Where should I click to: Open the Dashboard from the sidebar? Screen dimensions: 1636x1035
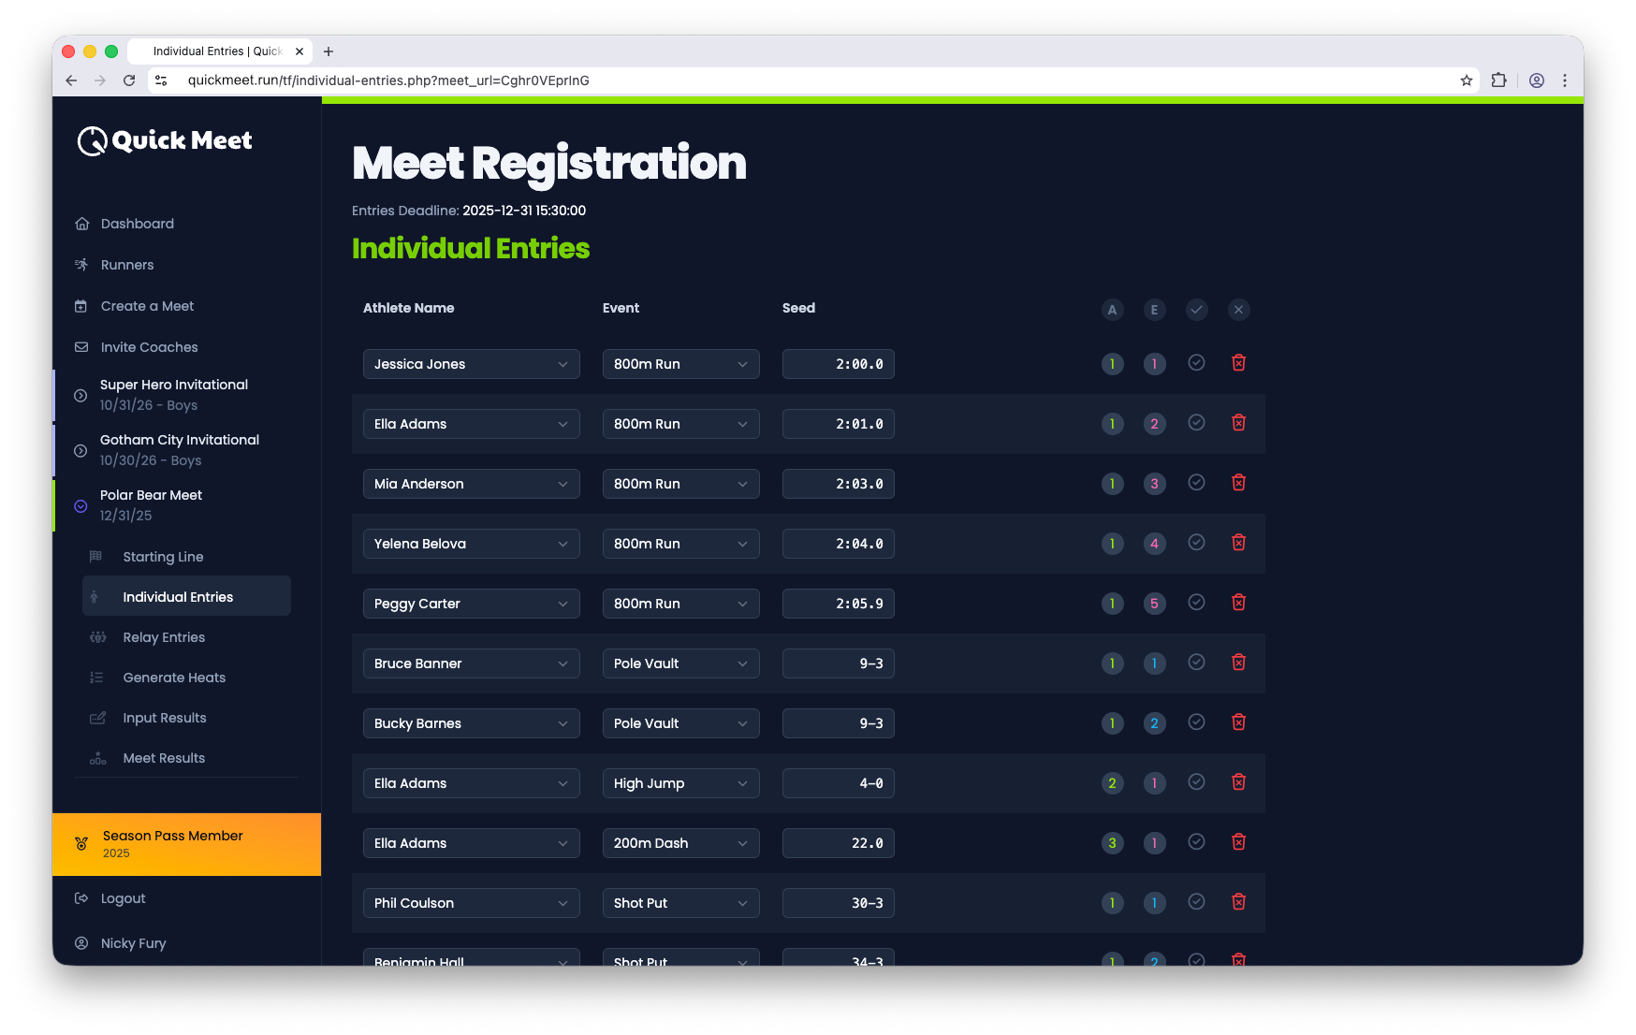coord(137,224)
